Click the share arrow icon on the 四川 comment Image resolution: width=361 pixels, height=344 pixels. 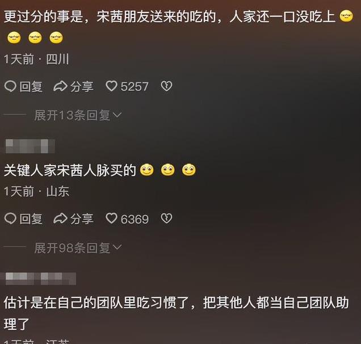pyautogui.click(x=60, y=87)
